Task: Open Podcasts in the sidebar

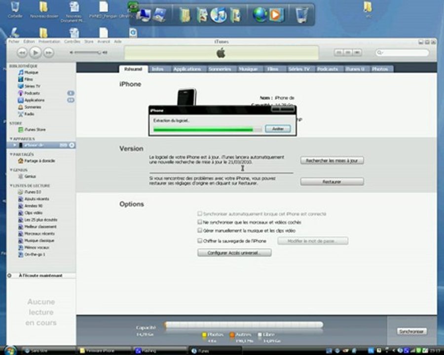Action: point(29,93)
